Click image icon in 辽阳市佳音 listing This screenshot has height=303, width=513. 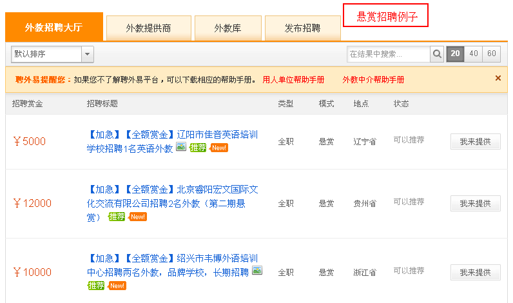point(181,147)
